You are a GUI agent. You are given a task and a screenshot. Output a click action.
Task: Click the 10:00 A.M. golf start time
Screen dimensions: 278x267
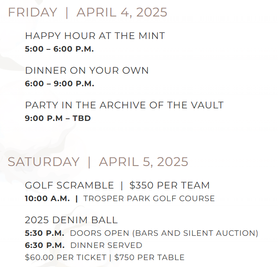tap(48, 199)
